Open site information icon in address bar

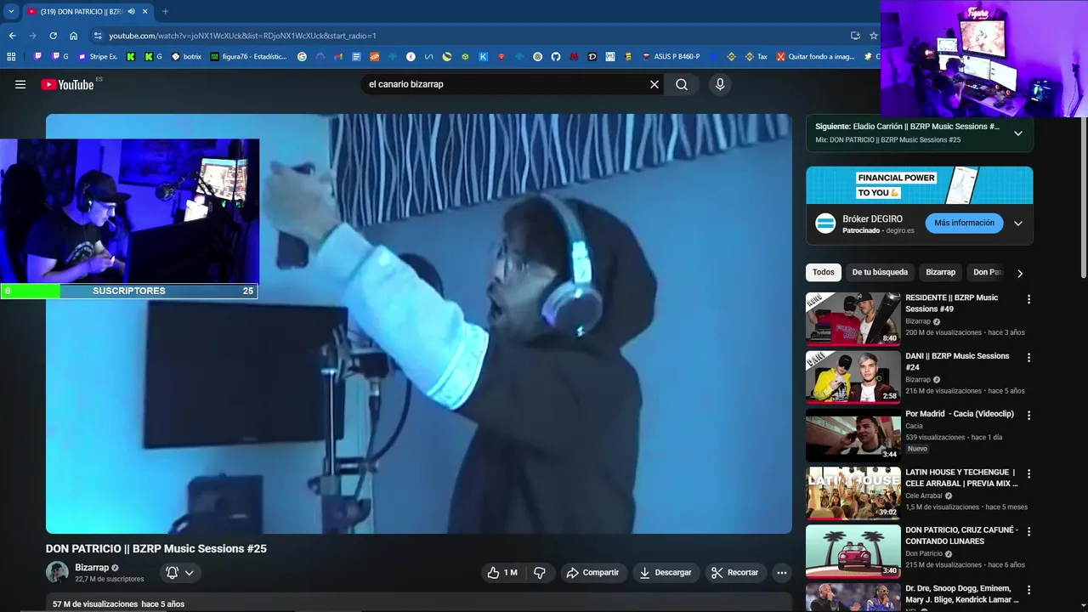coord(98,36)
